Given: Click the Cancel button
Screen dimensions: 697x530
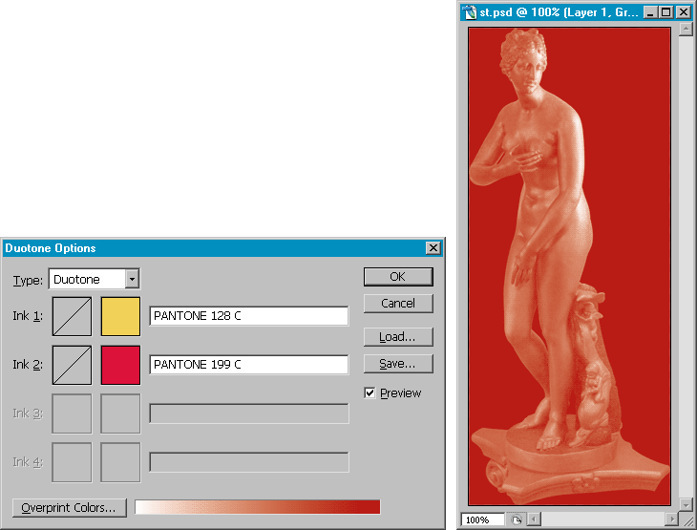Looking at the screenshot, I should click(x=398, y=304).
